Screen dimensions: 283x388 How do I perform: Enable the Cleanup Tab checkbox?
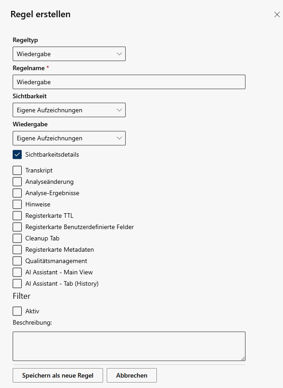coord(17,238)
